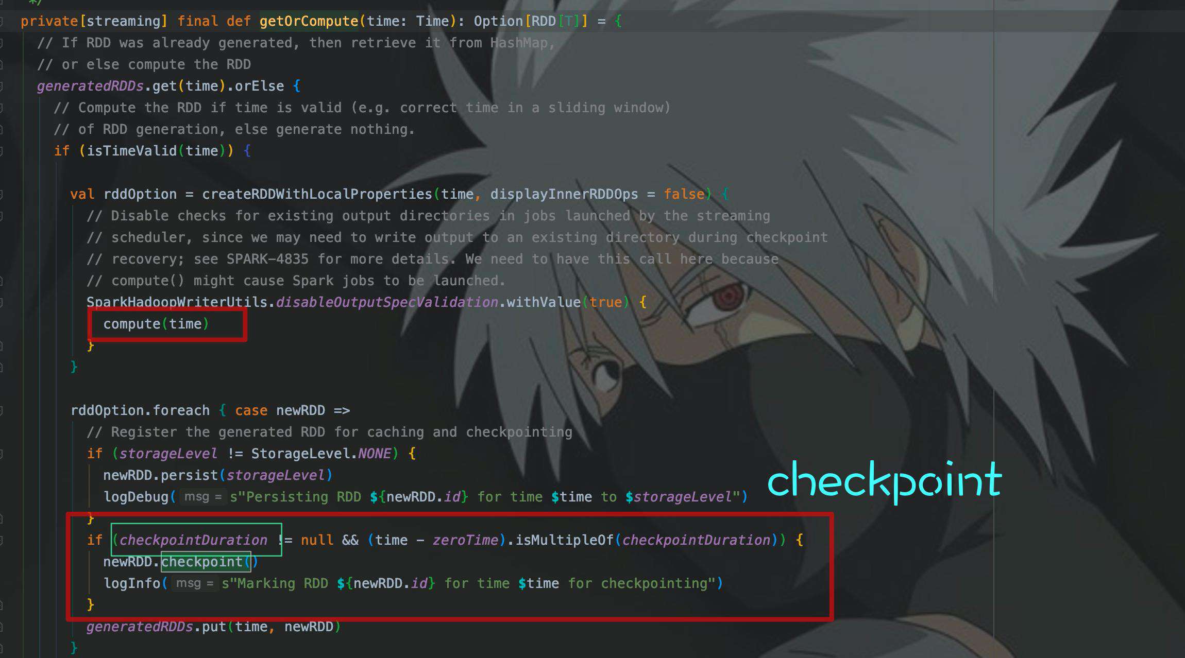Click the StorageLevel.NONE constant
The width and height of the screenshot is (1185, 658).
[321, 454]
